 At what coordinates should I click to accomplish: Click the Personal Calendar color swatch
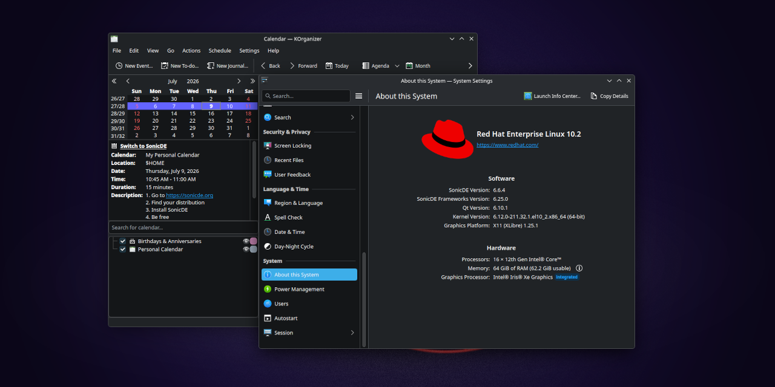click(254, 249)
